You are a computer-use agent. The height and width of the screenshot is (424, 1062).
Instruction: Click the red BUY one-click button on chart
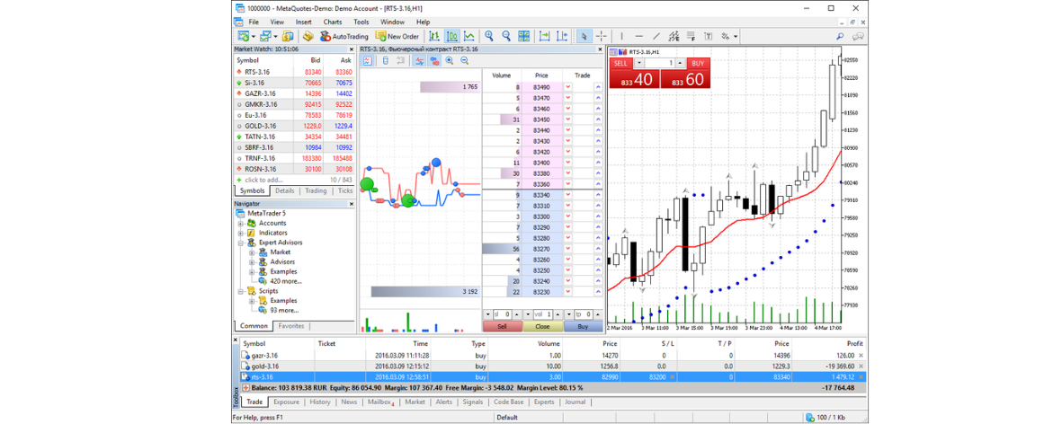pyautogui.click(x=698, y=63)
